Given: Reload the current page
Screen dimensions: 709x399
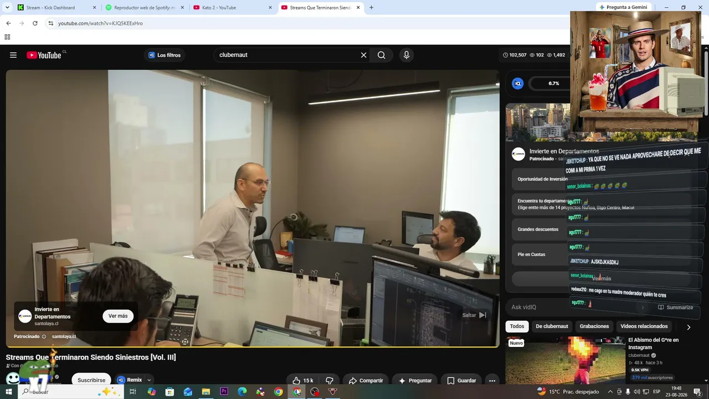Looking at the screenshot, I should [35, 23].
